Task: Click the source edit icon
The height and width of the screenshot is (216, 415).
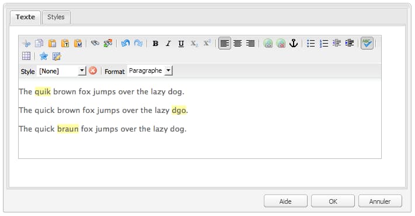Action: [x=57, y=56]
